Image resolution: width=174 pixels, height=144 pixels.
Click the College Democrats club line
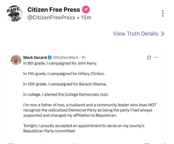click(66, 94)
